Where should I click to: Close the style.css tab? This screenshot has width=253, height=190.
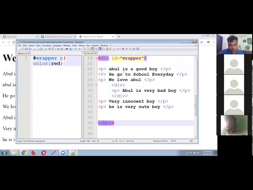pos(28,53)
